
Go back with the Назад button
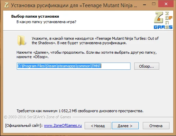tap(98, 126)
